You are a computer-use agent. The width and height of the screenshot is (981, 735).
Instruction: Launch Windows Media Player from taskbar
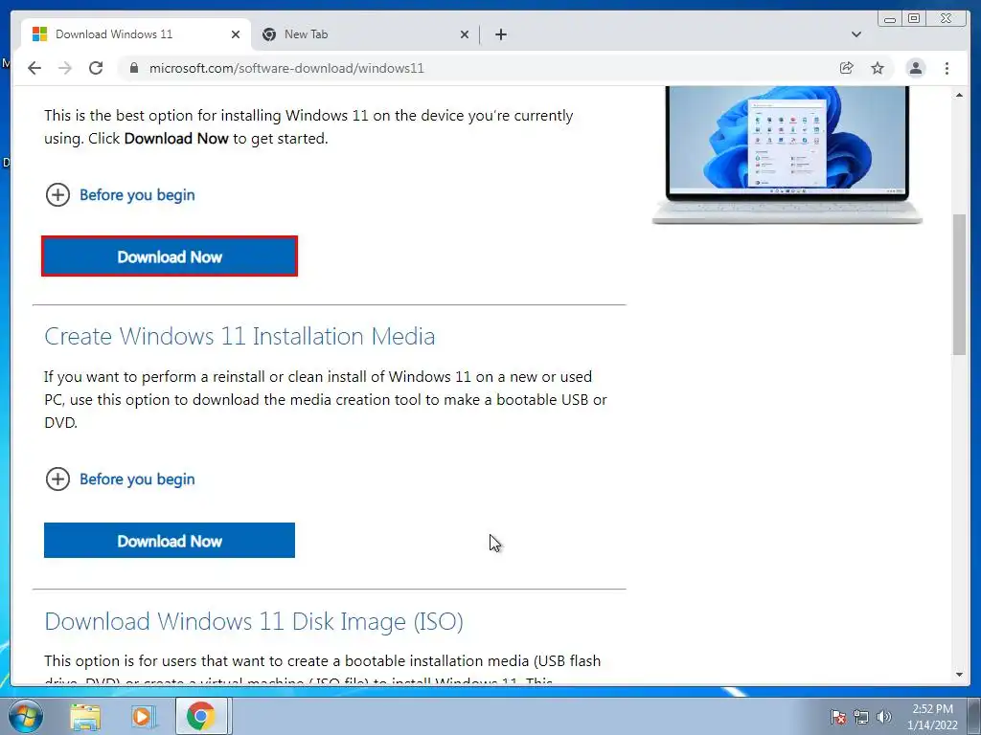click(x=143, y=717)
